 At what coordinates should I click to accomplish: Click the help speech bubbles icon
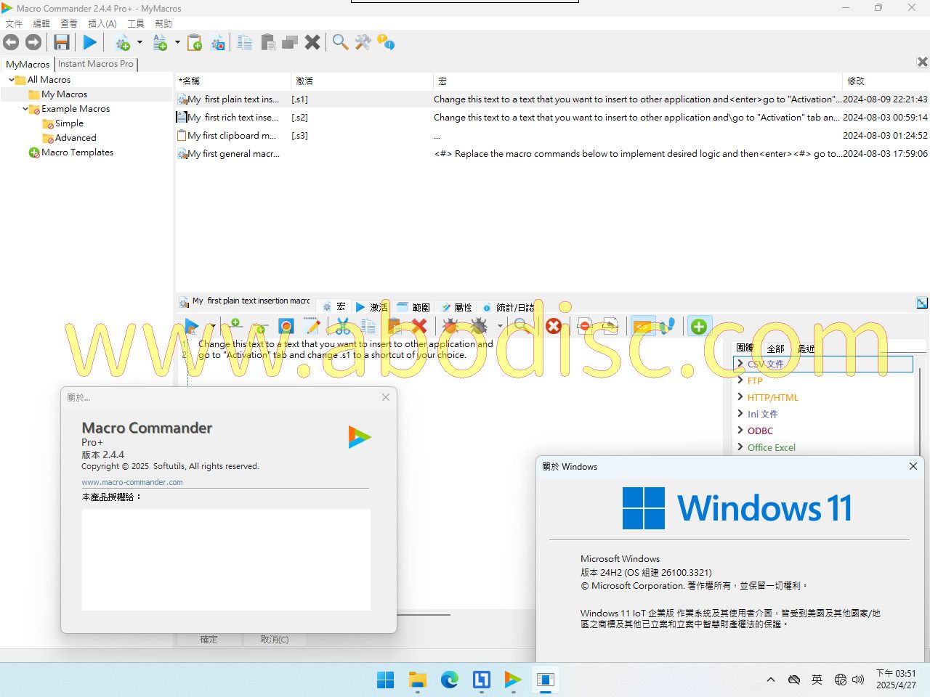click(386, 43)
